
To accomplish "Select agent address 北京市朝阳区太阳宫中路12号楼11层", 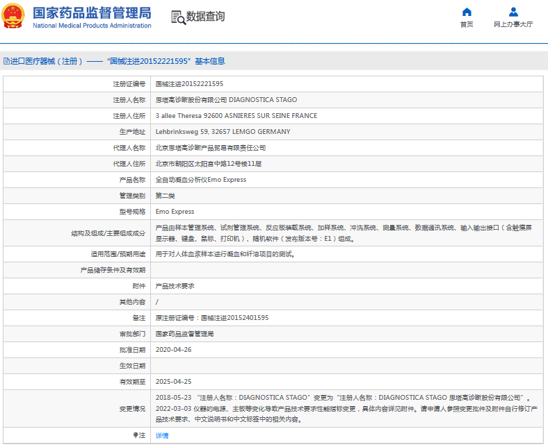I will click(209, 164).
